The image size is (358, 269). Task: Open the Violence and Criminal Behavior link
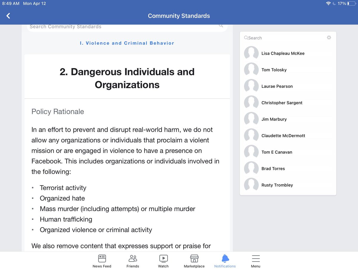click(127, 43)
